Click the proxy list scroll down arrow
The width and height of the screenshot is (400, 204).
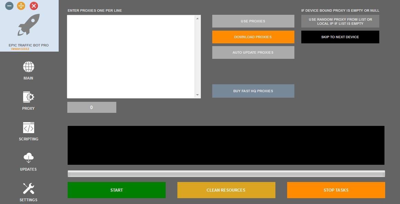click(x=197, y=95)
